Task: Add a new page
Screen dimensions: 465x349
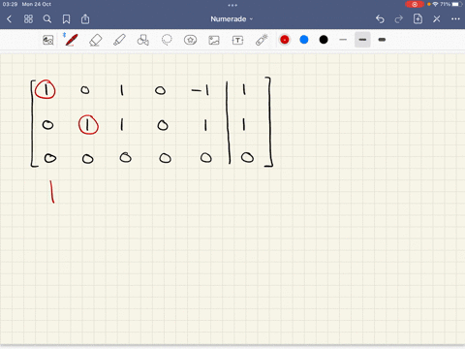Action: [418, 18]
